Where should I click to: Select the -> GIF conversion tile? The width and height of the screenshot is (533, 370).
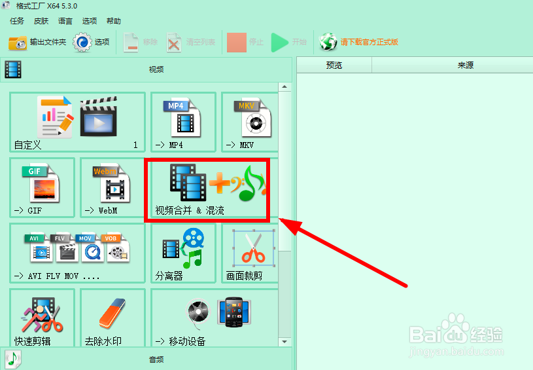click(42, 187)
